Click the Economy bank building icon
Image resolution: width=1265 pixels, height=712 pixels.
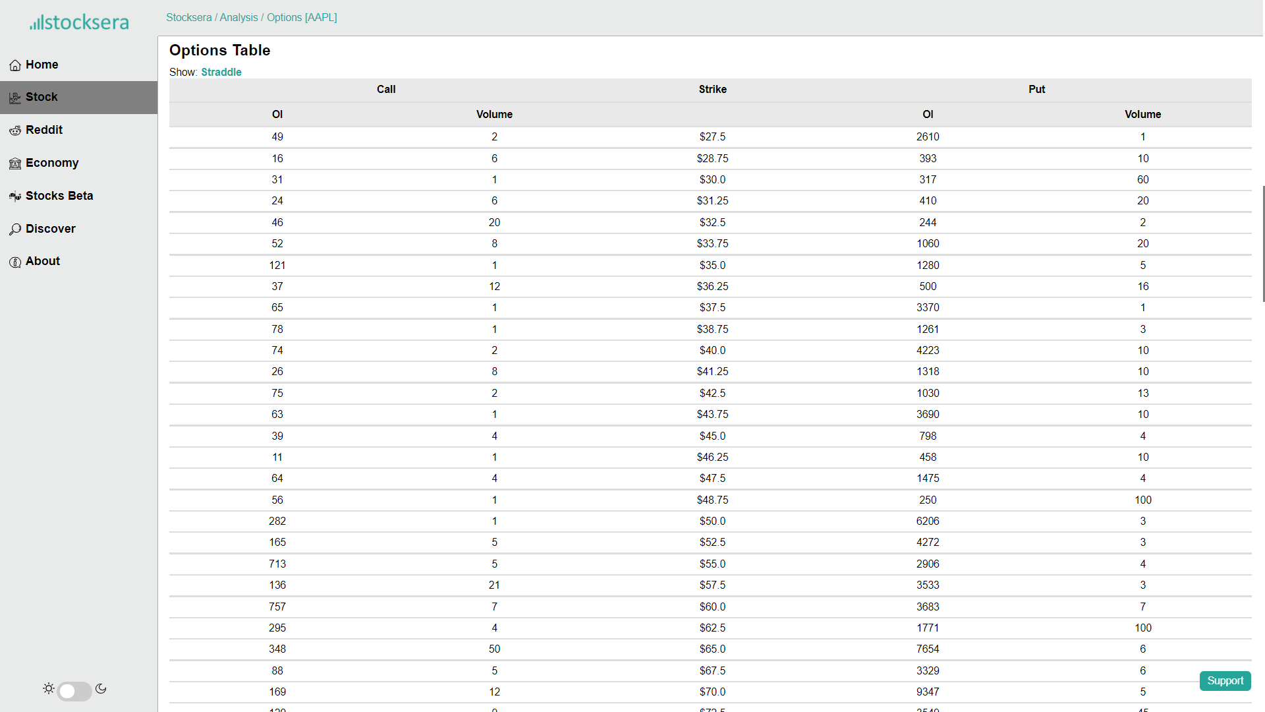tap(15, 163)
